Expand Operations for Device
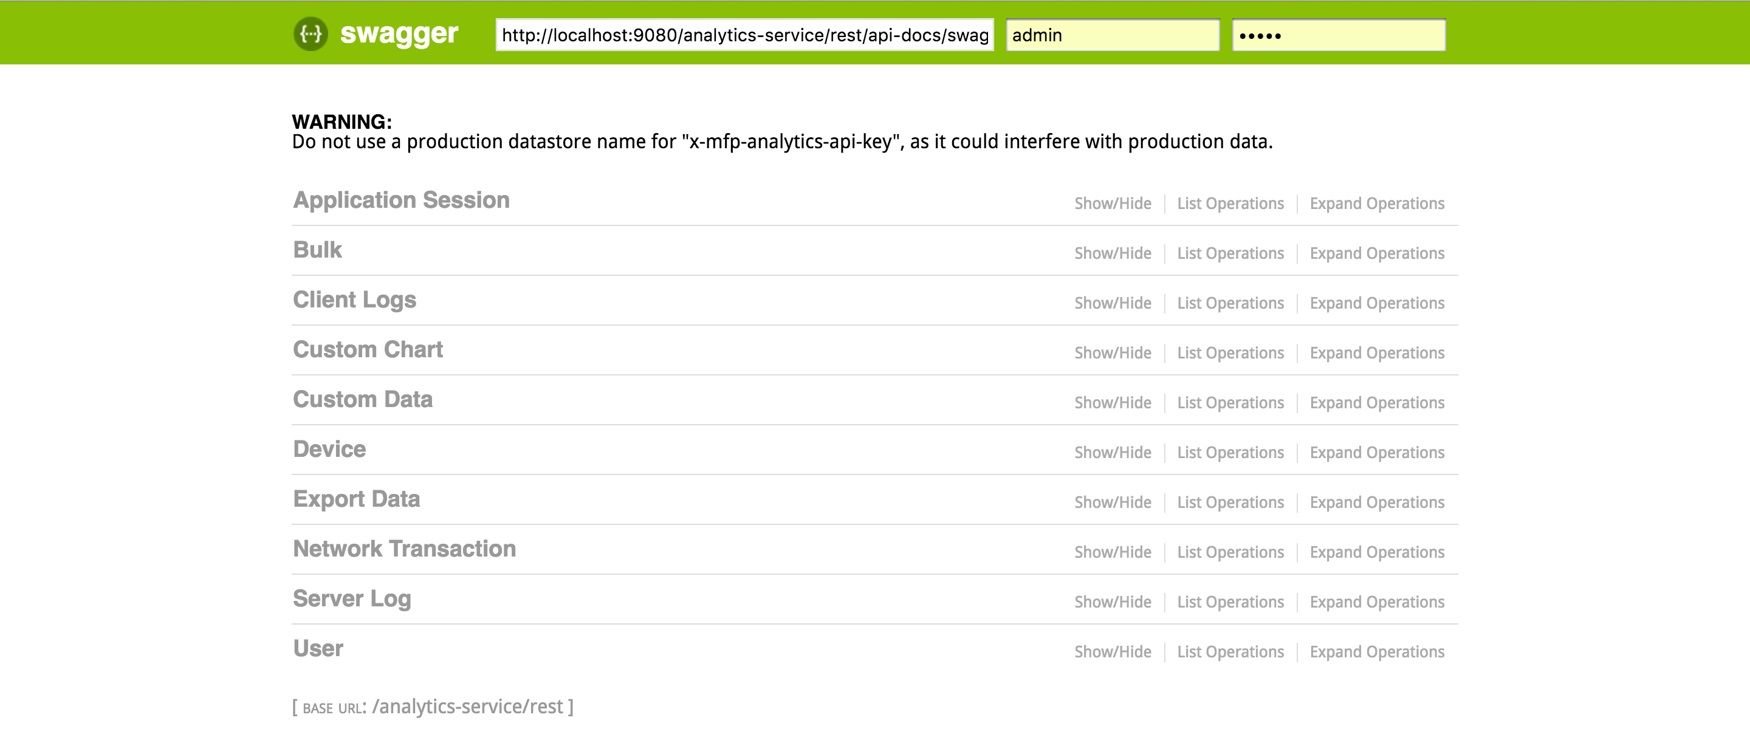Viewport: 1750px width, 740px height. click(x=1376, y=453)
